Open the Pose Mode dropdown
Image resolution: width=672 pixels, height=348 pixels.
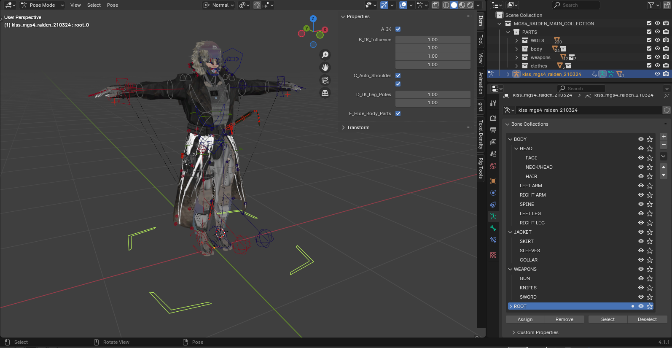coord(43,5)
